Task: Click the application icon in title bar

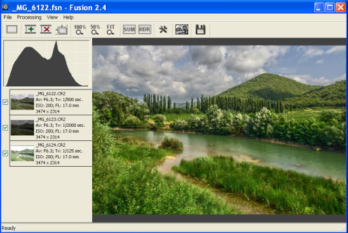Action: click(x=5, y=7)
